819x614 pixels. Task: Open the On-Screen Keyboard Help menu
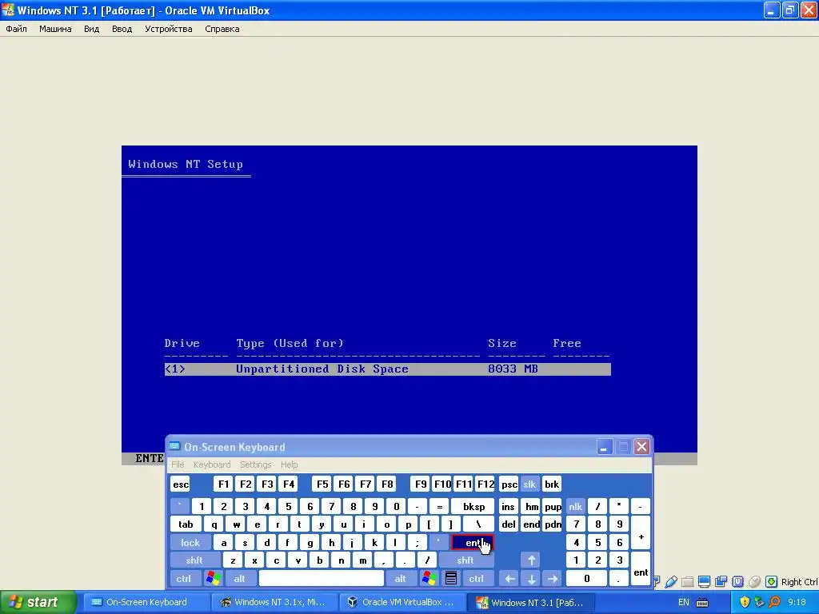tap(289, 464)
